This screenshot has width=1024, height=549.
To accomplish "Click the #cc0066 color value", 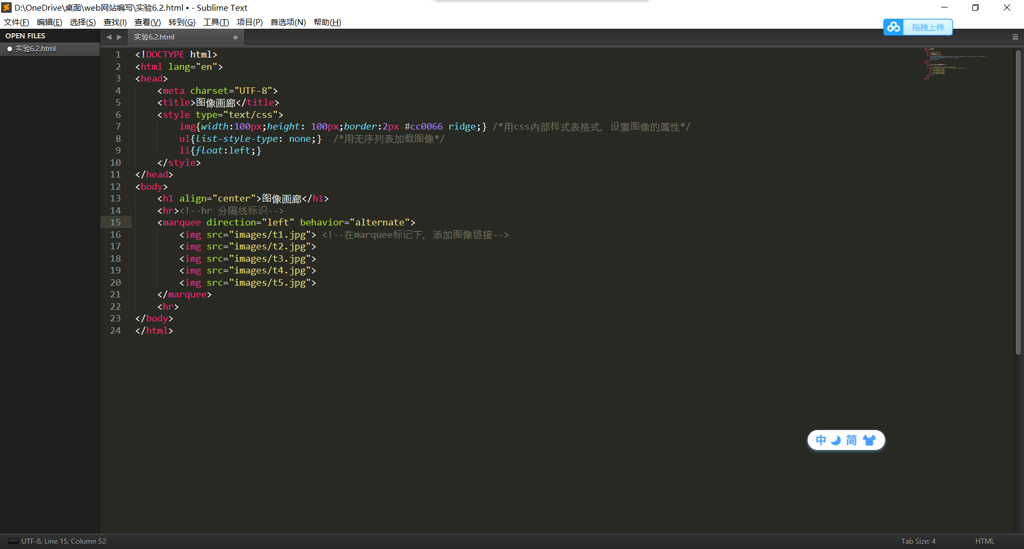I will click(x=423, y=126).
